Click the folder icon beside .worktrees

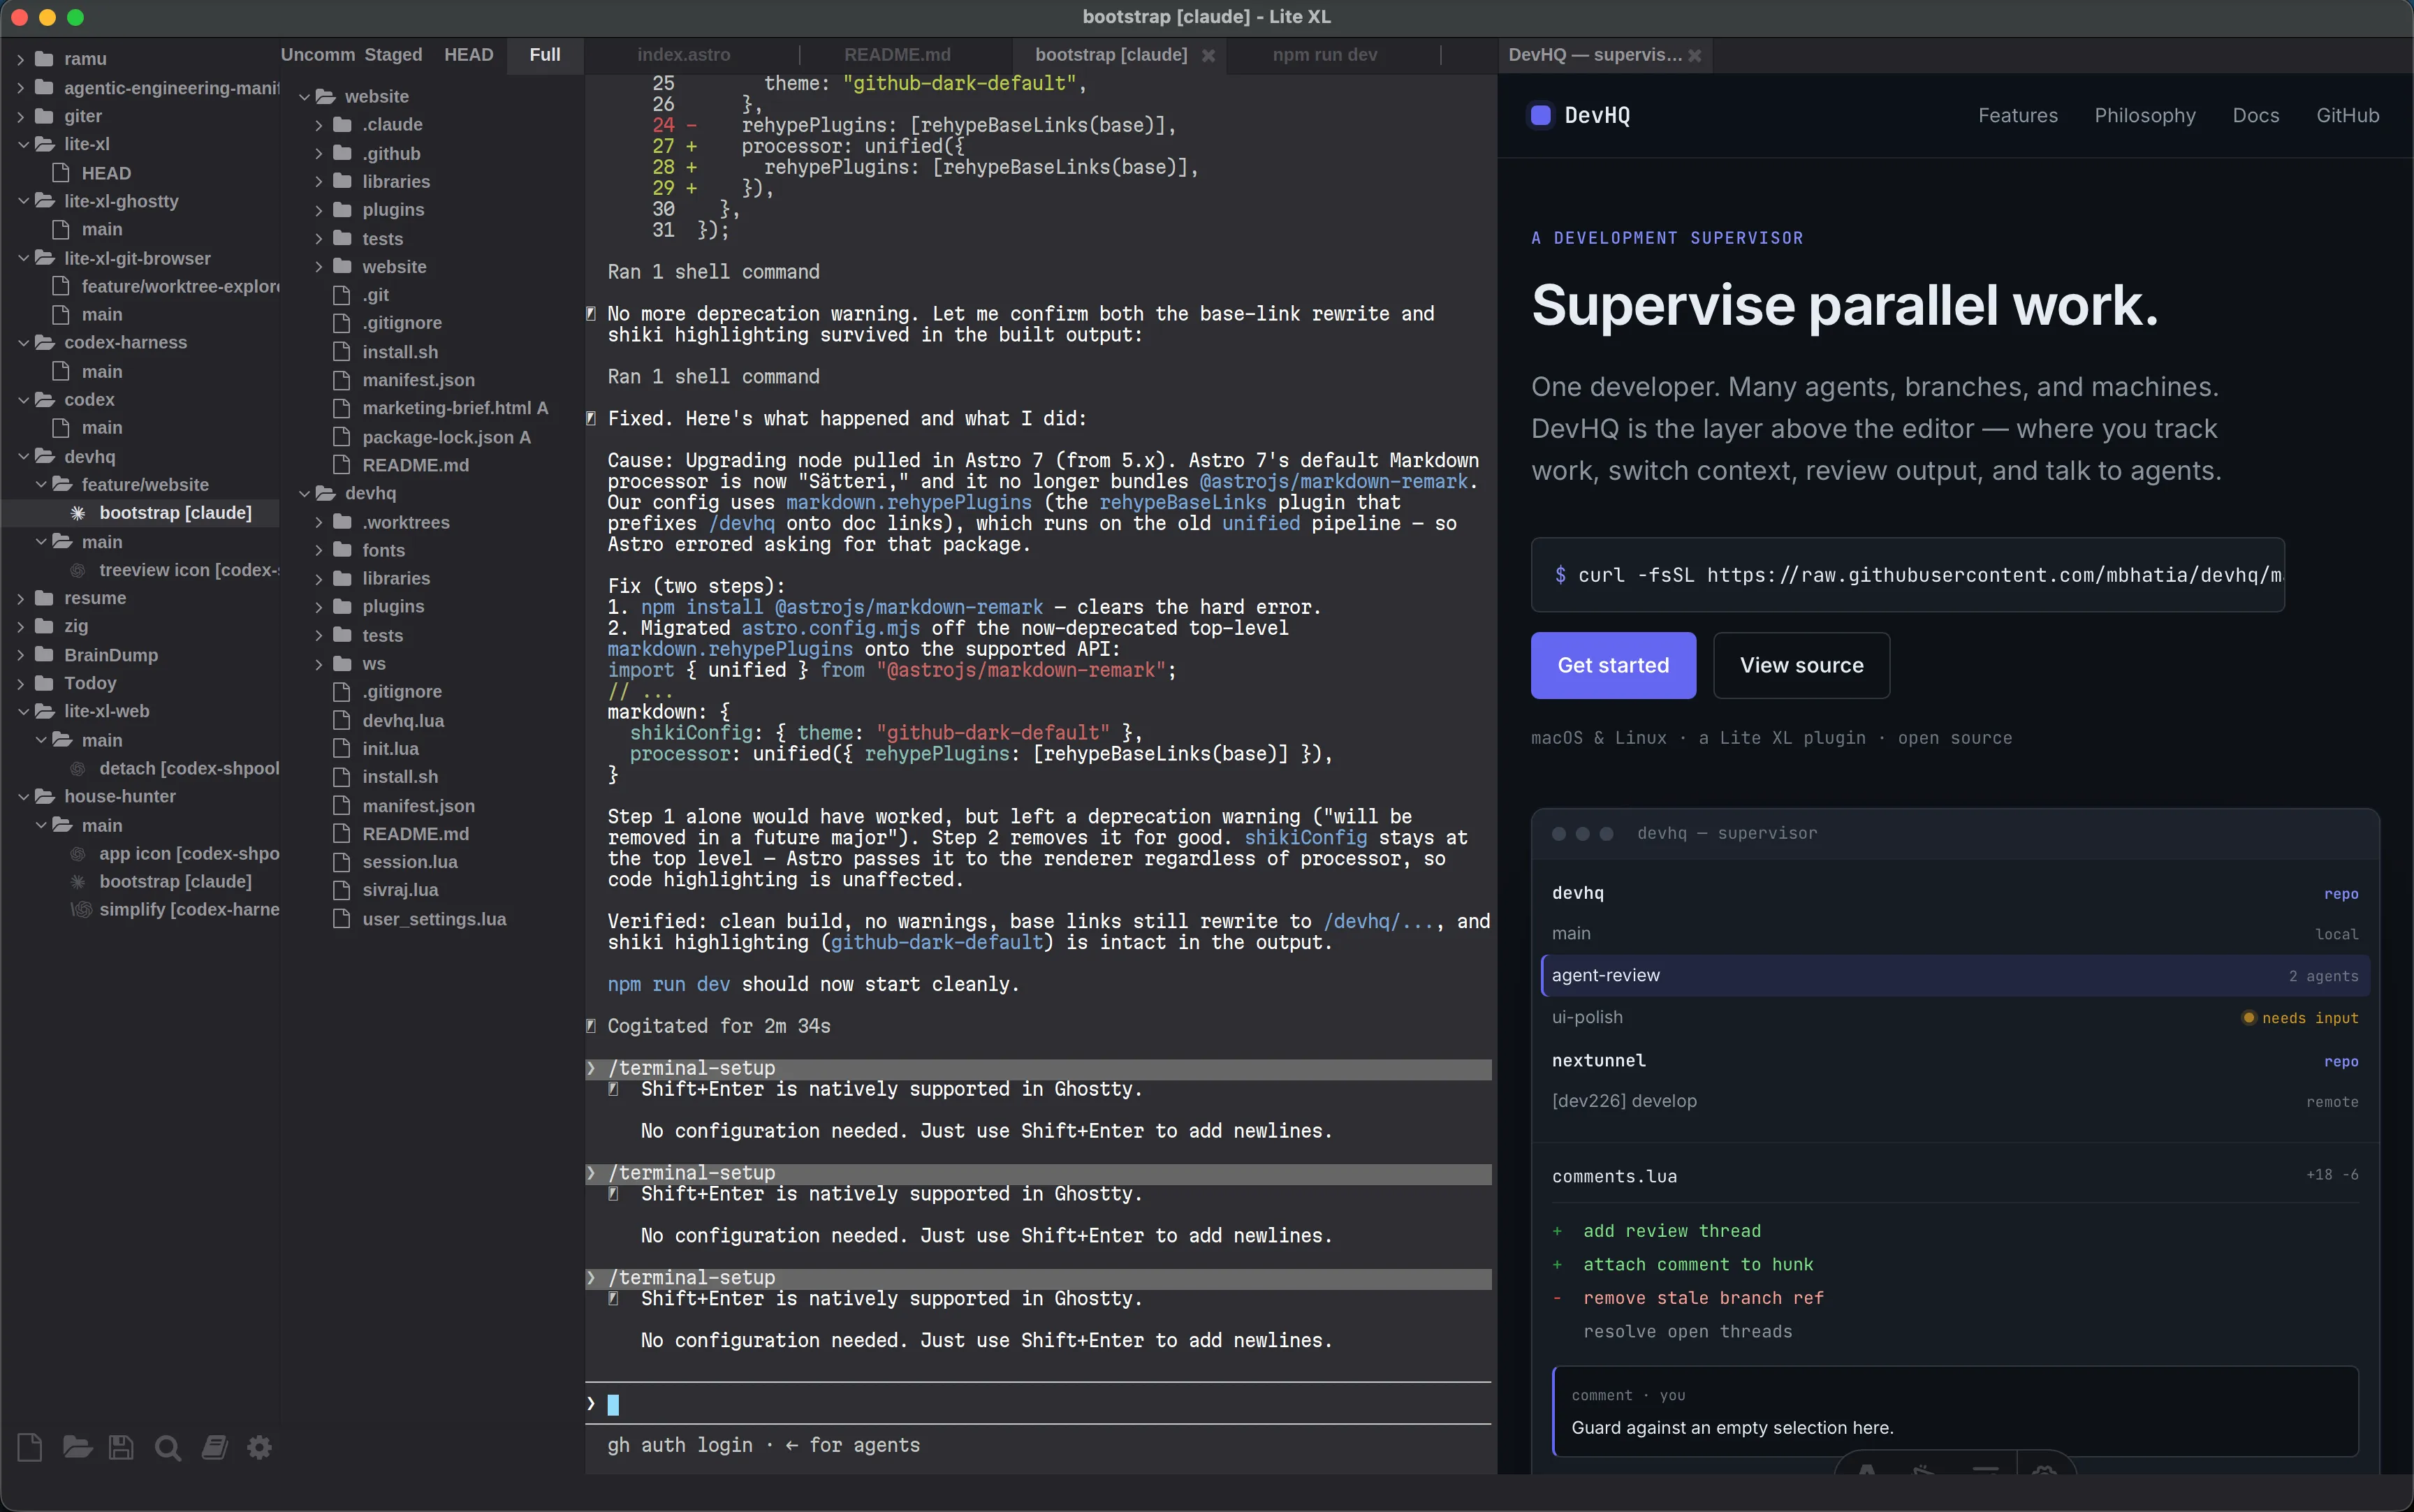(342, 522)
